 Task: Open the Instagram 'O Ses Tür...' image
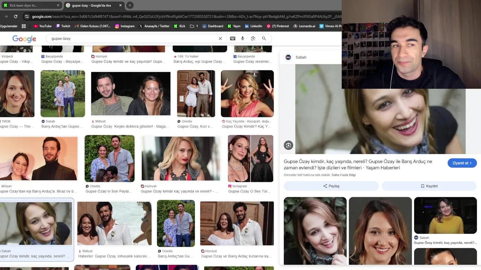251,159
